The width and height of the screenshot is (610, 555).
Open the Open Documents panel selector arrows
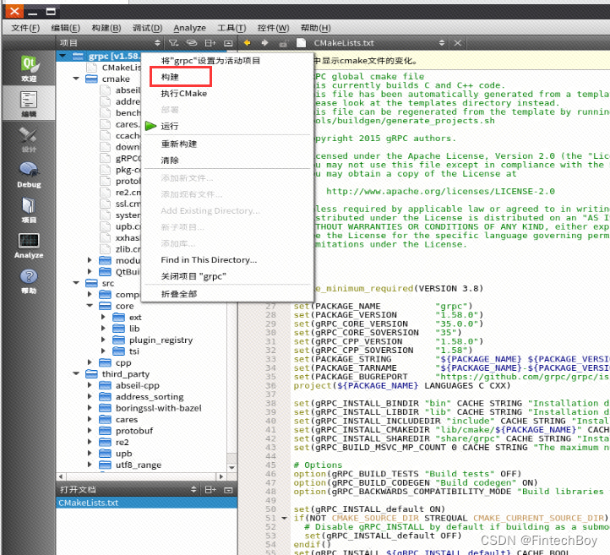193,490
